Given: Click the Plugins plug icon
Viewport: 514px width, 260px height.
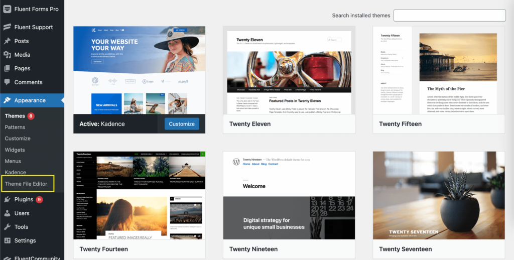Looking at the screenshot, I should [7, 199].
